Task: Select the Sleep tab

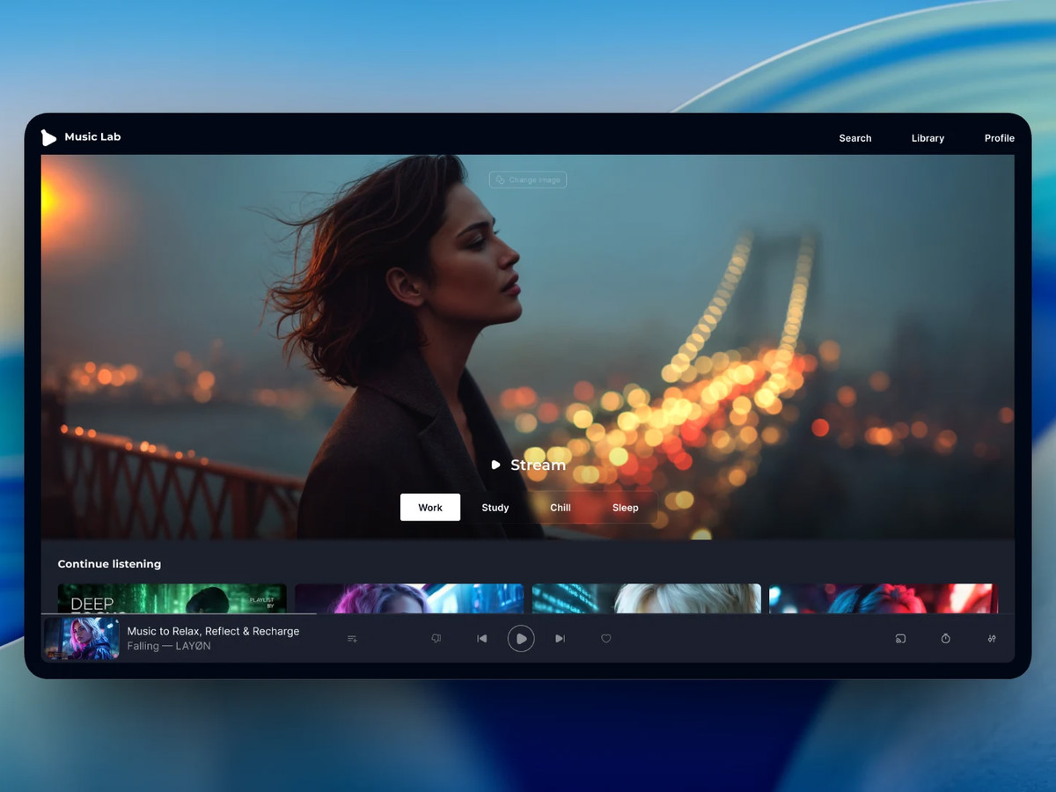Action: (x=626, y=508)
